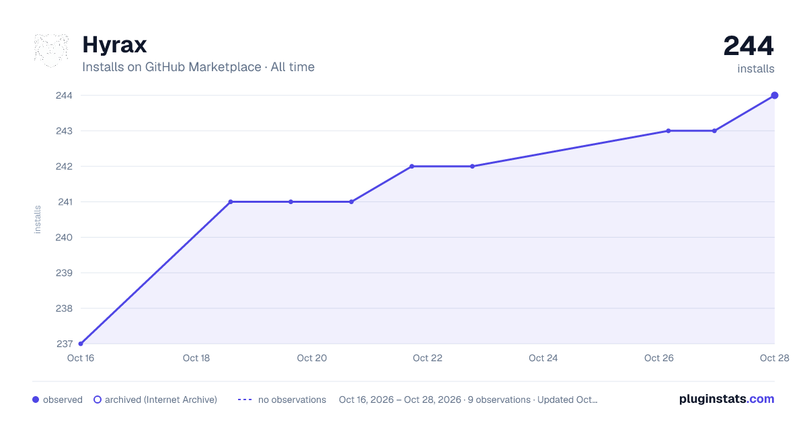
Task: Click the Oct 18 x-axis label
Action: click(x=196, y=358)
